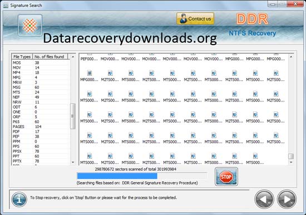Image resolution: width=306 pixels, height=215 pixels.
Task: Click the blue info icon
Action: coord(19,199)
